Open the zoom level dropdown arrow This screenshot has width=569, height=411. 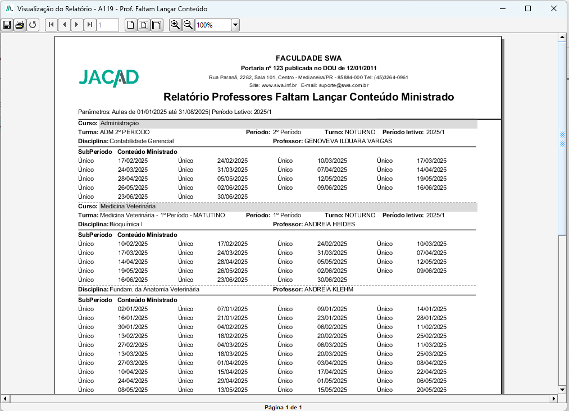click(235, 25)
